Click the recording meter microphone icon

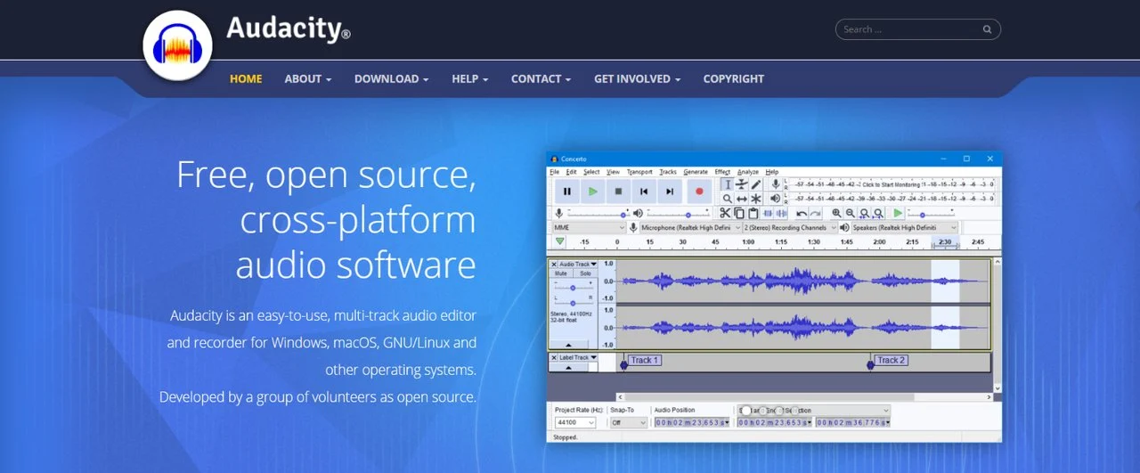click(x=776, y=184)
